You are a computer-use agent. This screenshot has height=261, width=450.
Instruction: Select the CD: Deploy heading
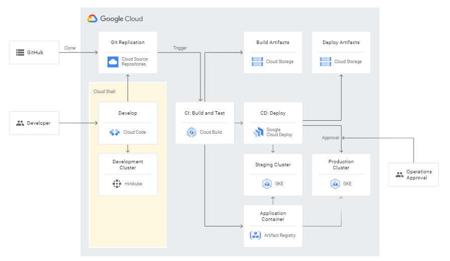pyautogui.click(x=273, y=113)
